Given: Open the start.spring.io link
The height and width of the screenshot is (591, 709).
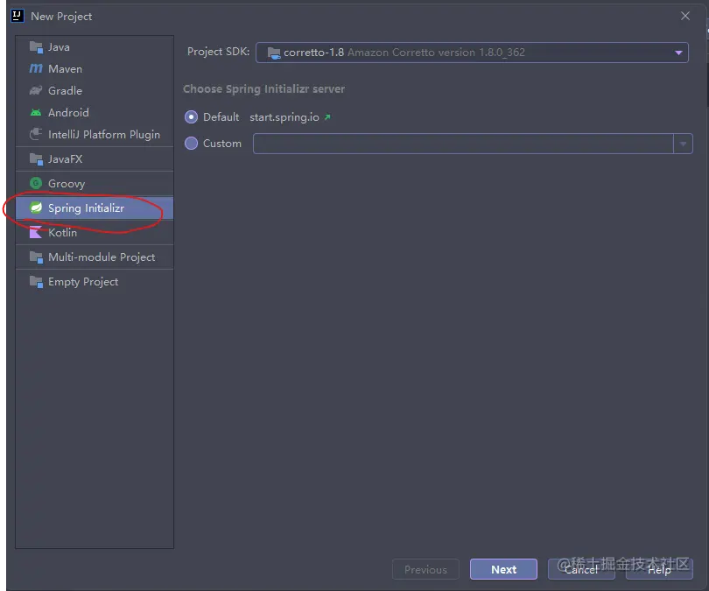Looking at the screenshot, I should point(284,117).
